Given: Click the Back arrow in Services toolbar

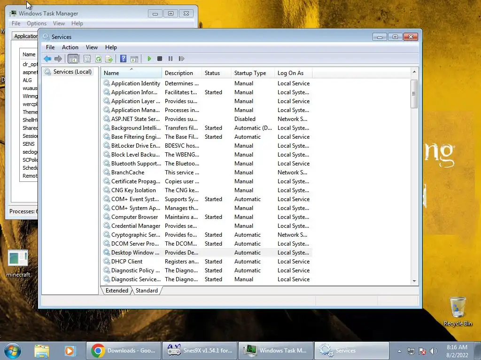Looking at the screenshot, I should (x=47, y=59).
